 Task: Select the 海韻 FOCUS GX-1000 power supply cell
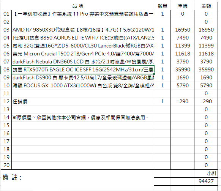click(83, 85)
